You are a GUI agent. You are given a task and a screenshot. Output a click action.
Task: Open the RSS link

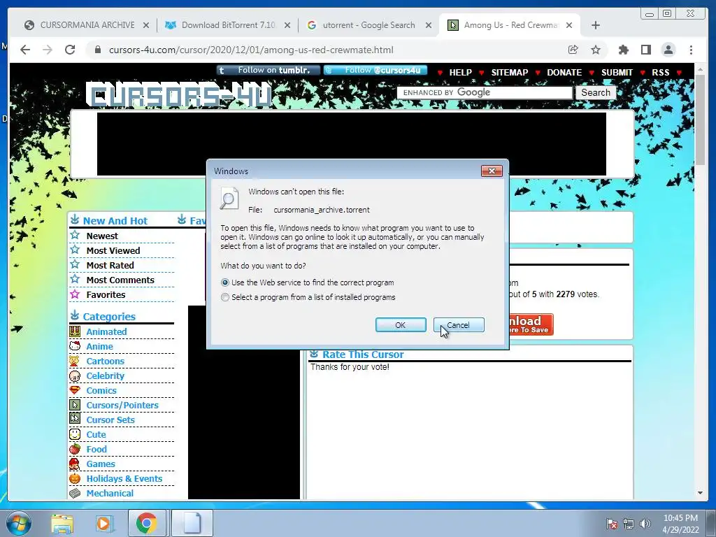(x=660, y=73)
